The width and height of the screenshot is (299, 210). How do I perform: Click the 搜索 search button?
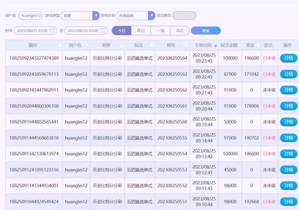pos(206,31)
